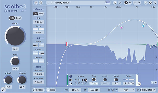Toggle band 3 power icon
Screen dimensions: 158x93
pos(71,80)
